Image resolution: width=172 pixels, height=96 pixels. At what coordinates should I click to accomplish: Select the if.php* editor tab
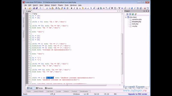pos(29,11)
